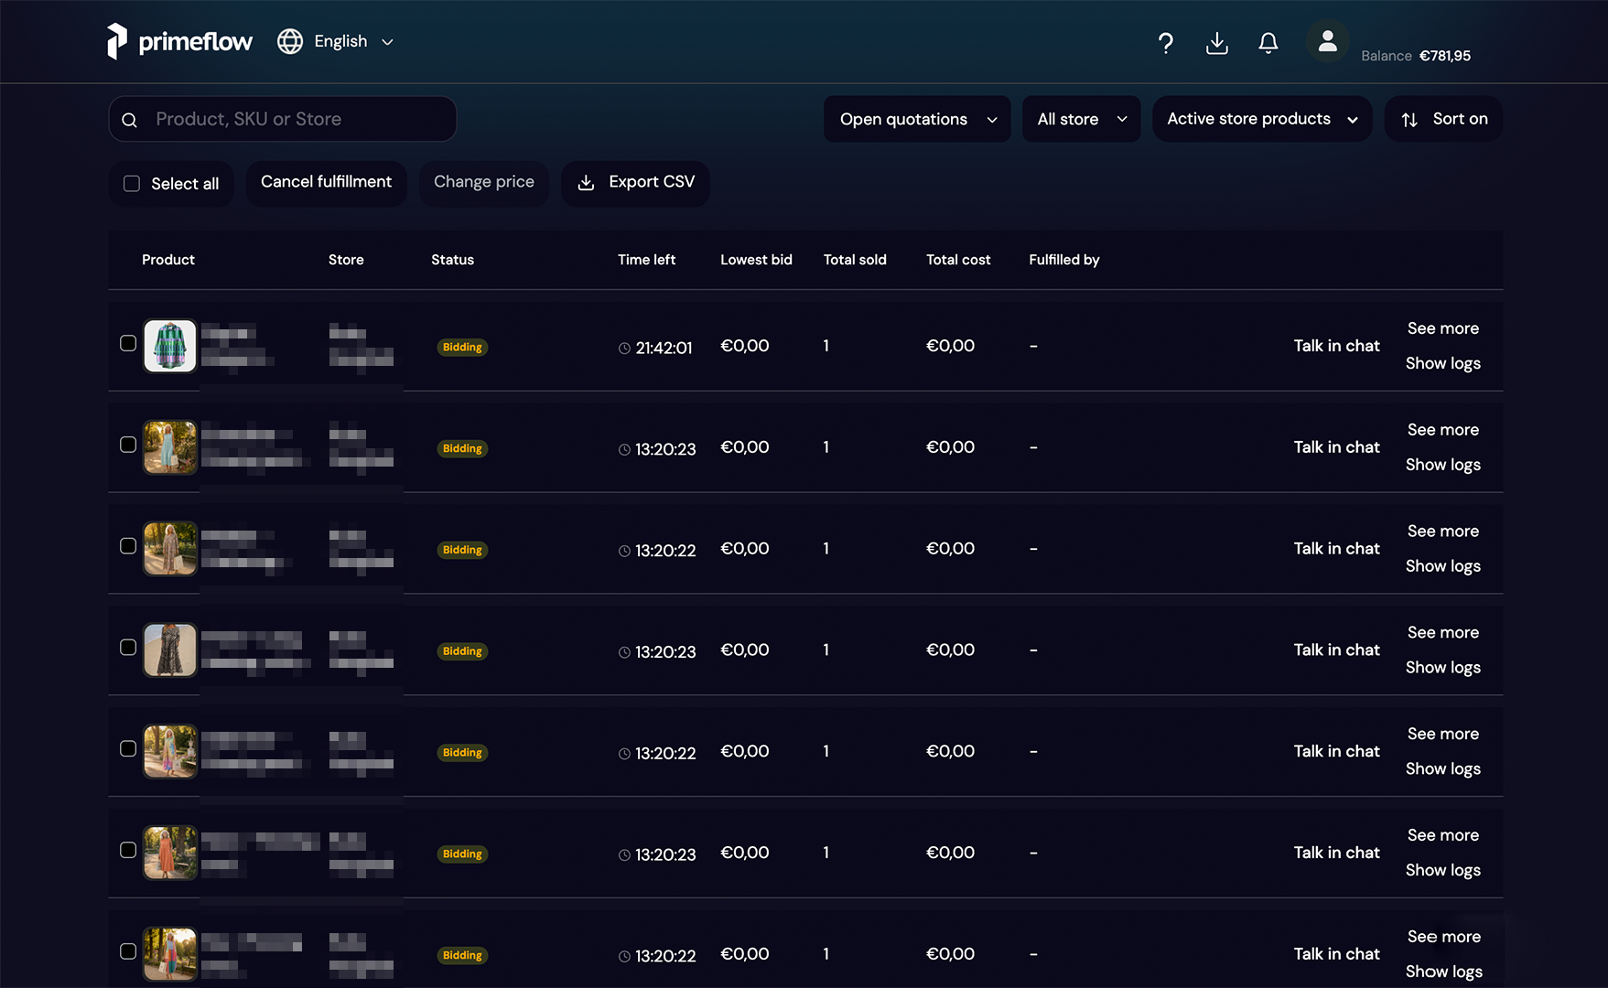Check the fourth product row checkbox
Screen dimensions: 1608x988
pos(128,648)
